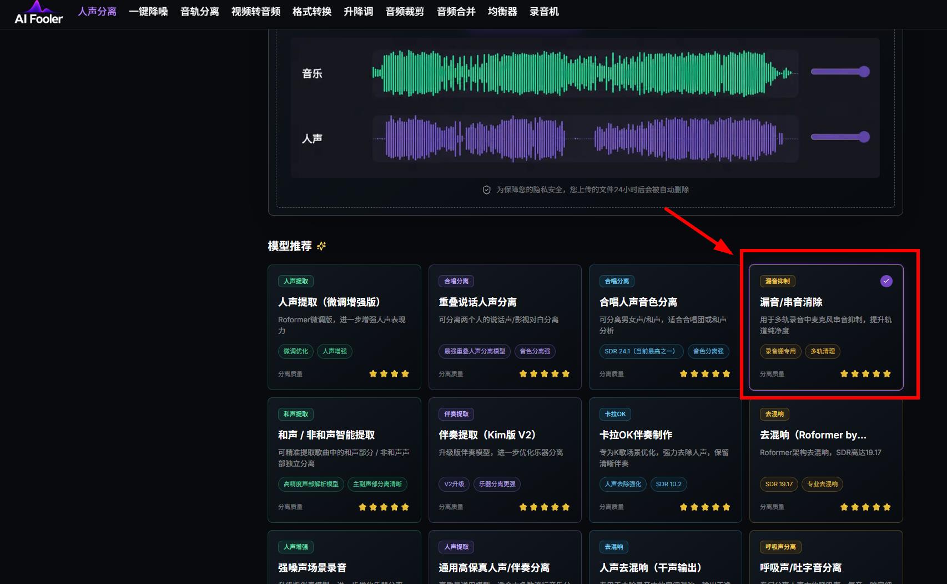The height and width of the screenshot is (584, 947).
Task: Select the 人声分离 nav tab
Action: click(97, 12)
